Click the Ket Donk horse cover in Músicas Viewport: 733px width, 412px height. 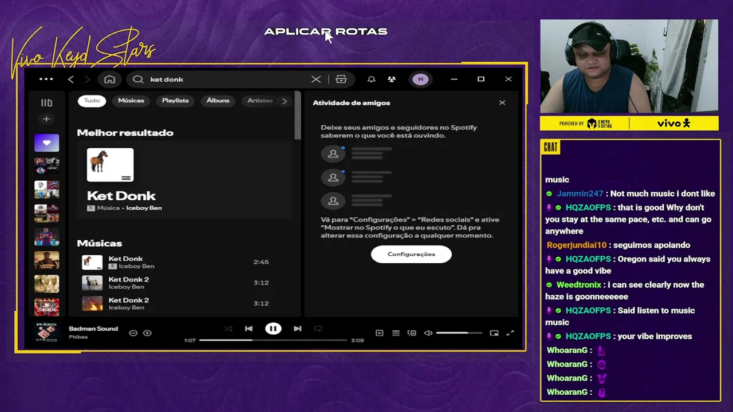pos(92,262)
